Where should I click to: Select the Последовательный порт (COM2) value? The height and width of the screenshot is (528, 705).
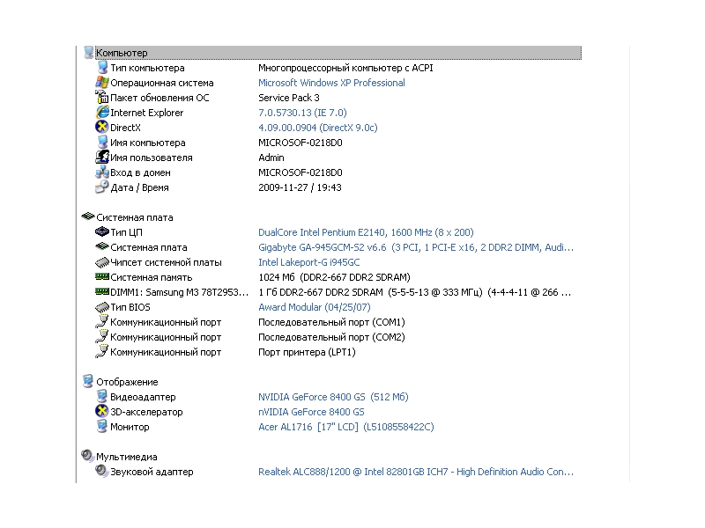pos(331,337)
